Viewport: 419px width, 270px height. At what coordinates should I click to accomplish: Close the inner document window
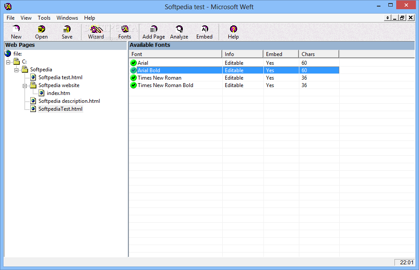[x=411, y=18]
